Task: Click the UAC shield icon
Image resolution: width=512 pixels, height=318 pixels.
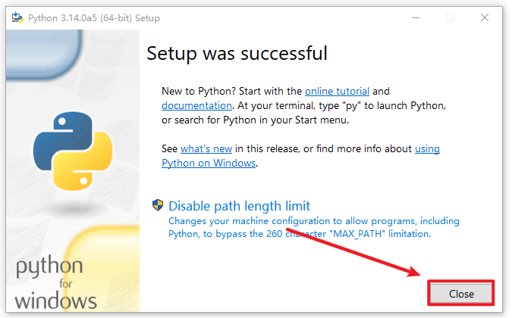Action: click(159, 205)
